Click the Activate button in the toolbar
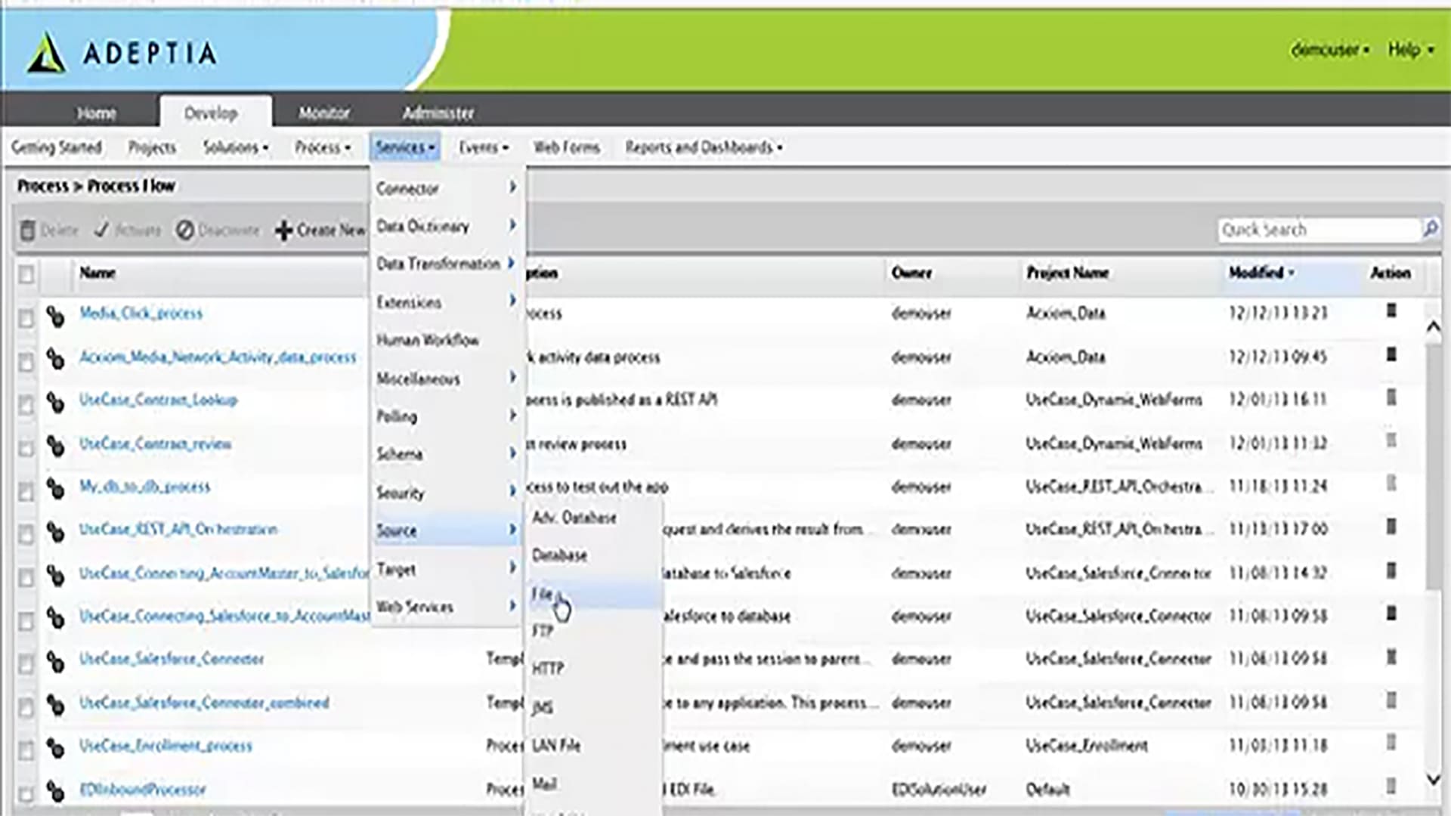1451x816 pixels. (x=127, y=230)
